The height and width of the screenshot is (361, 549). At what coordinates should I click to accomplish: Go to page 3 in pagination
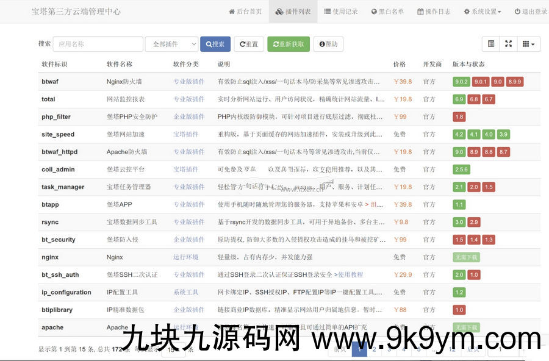tap(389, 349)
